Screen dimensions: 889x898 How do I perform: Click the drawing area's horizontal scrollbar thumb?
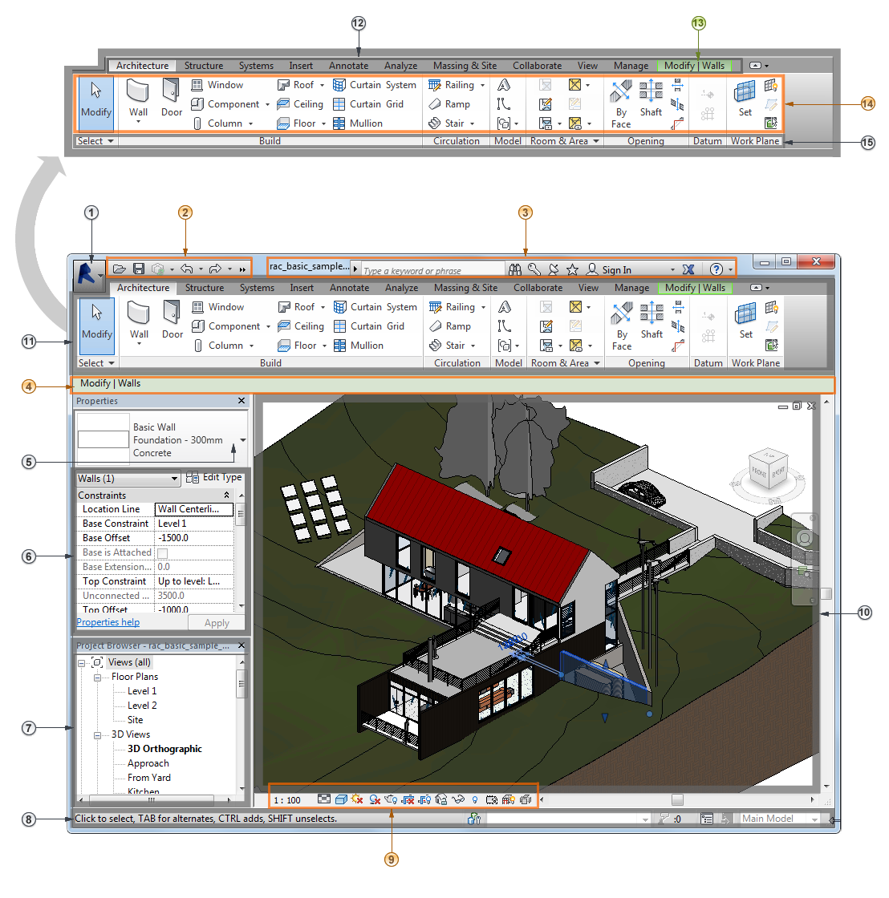click(x=677, y=799)
